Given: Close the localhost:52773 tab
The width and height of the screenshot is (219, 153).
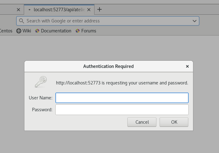Looking at the screenshot, I should click(x=89, y=10).
